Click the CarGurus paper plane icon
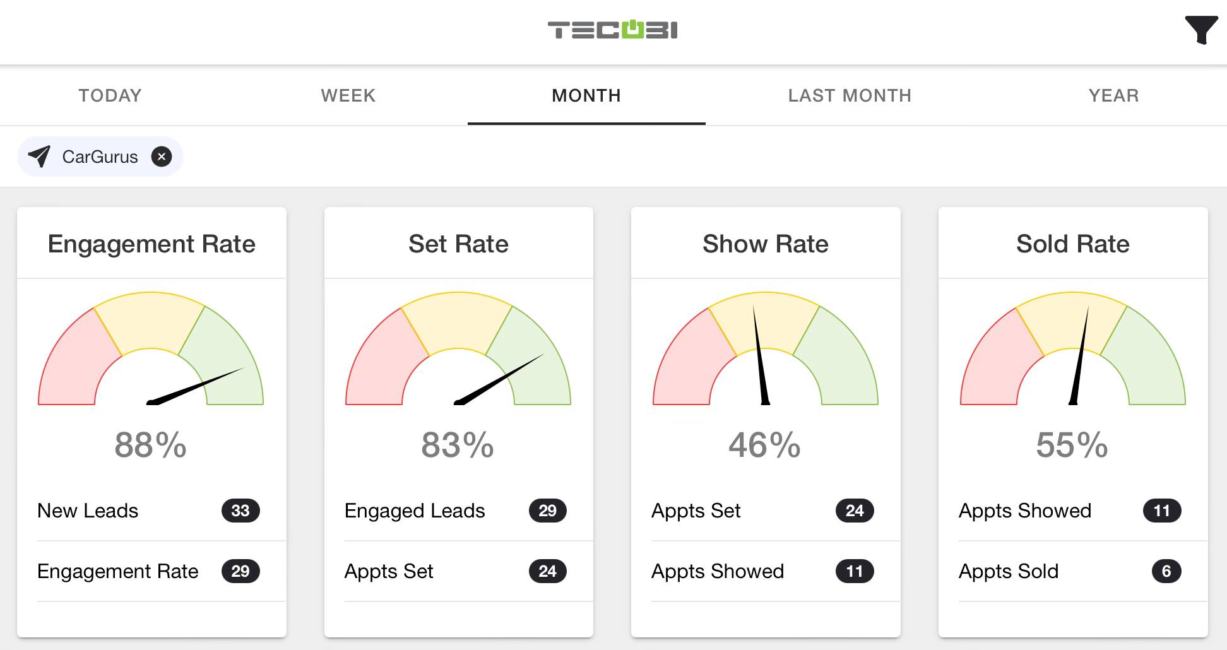1227x650 pixels. point(39,157)
